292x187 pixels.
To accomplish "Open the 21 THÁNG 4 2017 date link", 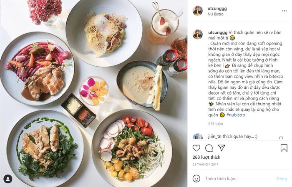I will tap(205, 165).
